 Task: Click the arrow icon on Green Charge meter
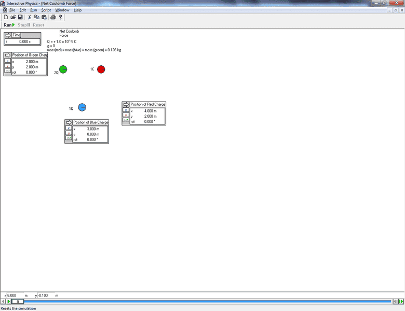click(7, 55)
